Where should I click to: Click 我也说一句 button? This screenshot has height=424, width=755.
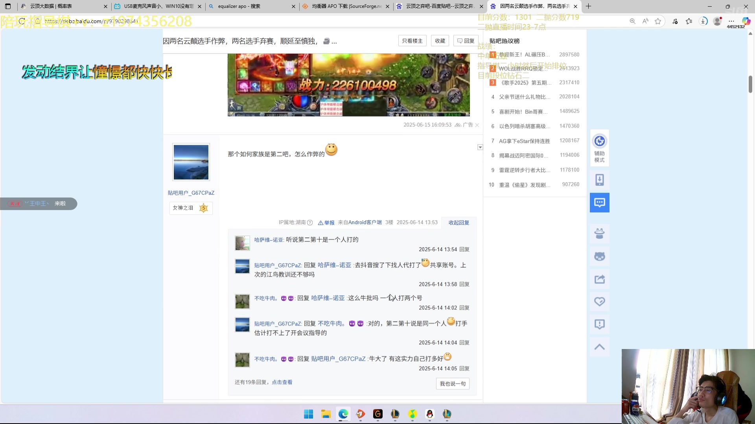(x=453, y=384)
